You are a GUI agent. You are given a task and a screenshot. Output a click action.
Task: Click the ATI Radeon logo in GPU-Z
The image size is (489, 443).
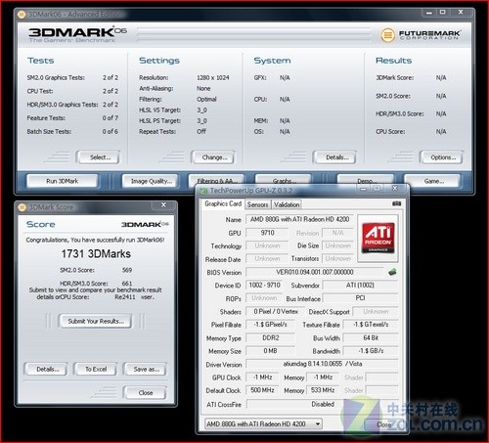[x=378, y=239]
